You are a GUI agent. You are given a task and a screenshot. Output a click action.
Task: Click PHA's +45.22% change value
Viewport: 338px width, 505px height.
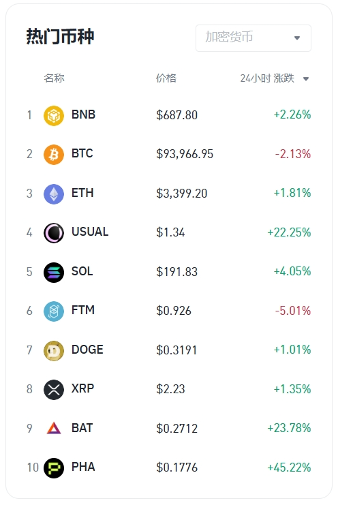(x=289, y=468)
